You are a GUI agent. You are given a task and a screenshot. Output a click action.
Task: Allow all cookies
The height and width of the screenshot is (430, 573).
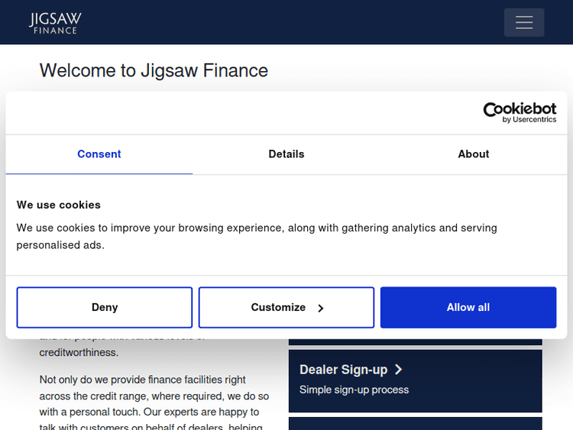click(x=468, y=307)
